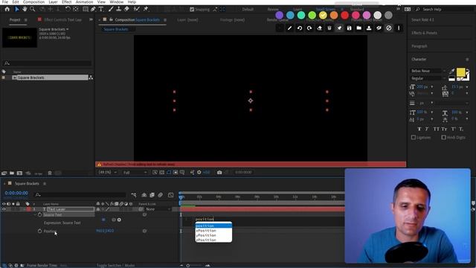Click the hidden eye icon in overlay toolbar
Image resolution: width=476 pixels, height=268 pixels.
point(379,28)
